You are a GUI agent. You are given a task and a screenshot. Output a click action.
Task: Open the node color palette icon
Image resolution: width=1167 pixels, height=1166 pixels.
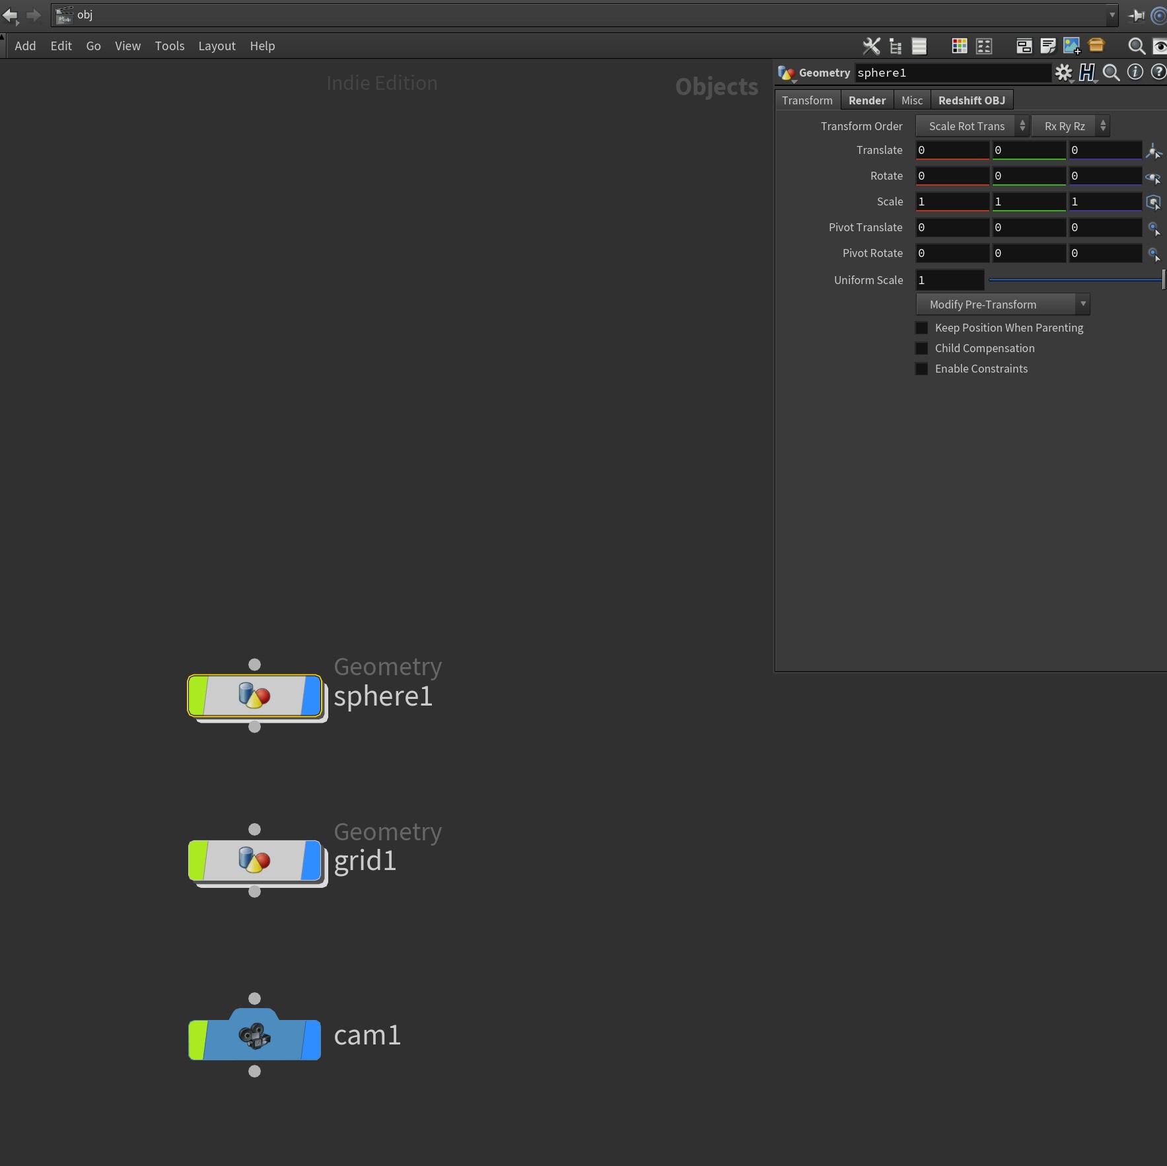point(959,46)
